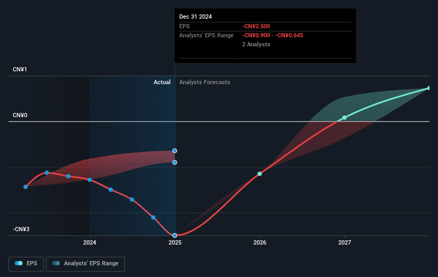Image resolution: width=438 pixels, height=277 pixels.
Task: Toggle the EPS legend button
Action: (x=26, y=264)
